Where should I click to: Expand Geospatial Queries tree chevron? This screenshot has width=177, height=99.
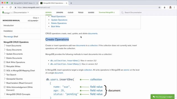(5, 79)
